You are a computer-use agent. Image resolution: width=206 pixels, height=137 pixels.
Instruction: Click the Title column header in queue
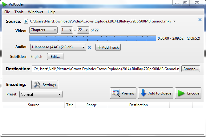[70, 105]
